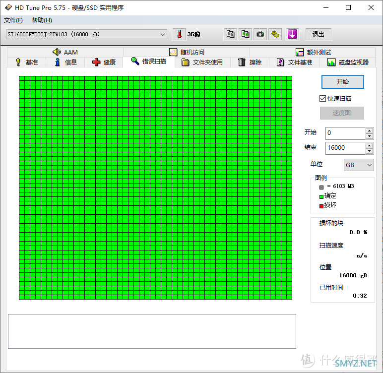Click the 16000 gB position value
This screenshot has width=383, height=373.
[353, 275]
